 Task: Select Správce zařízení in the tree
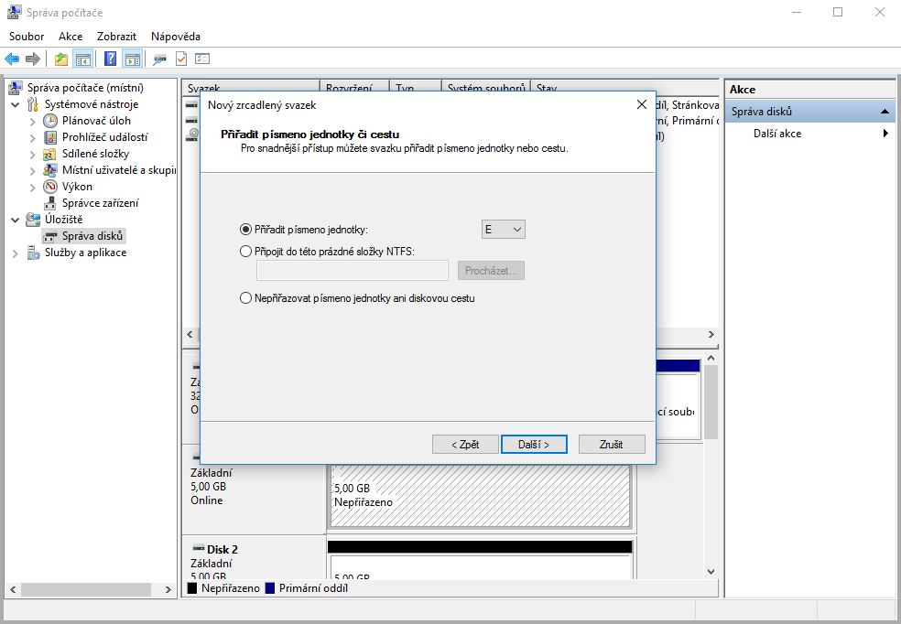(x=100, y=203)
